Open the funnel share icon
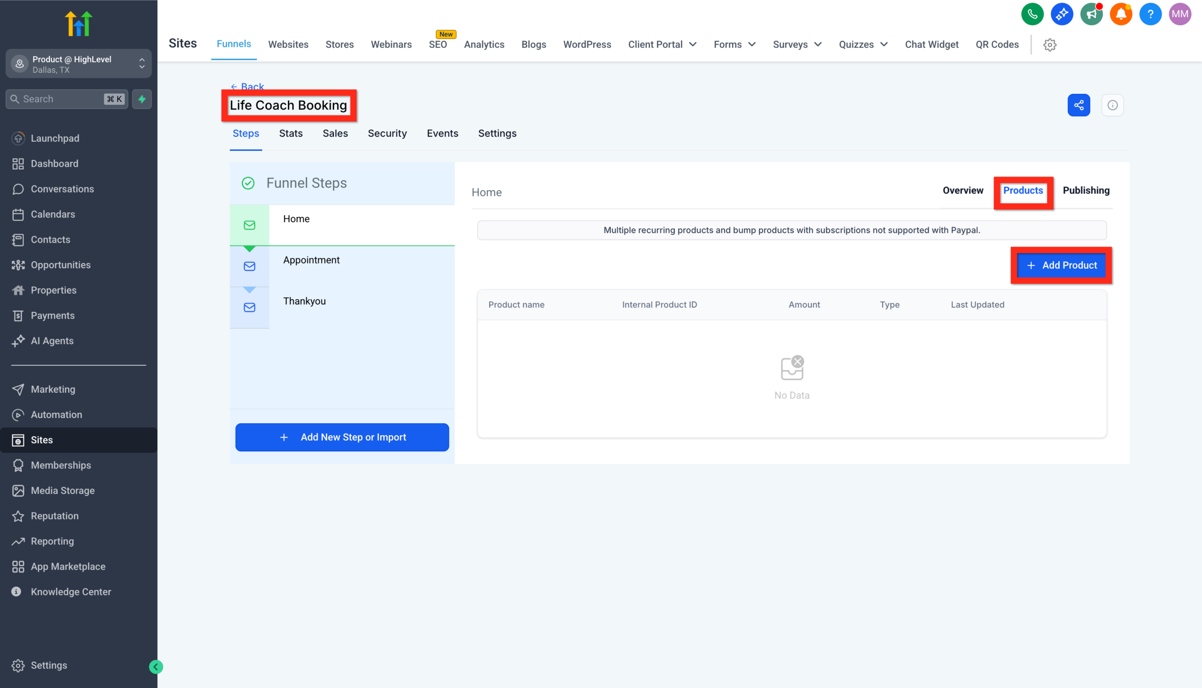The image size is (1202, 688). click(1079, 105)
